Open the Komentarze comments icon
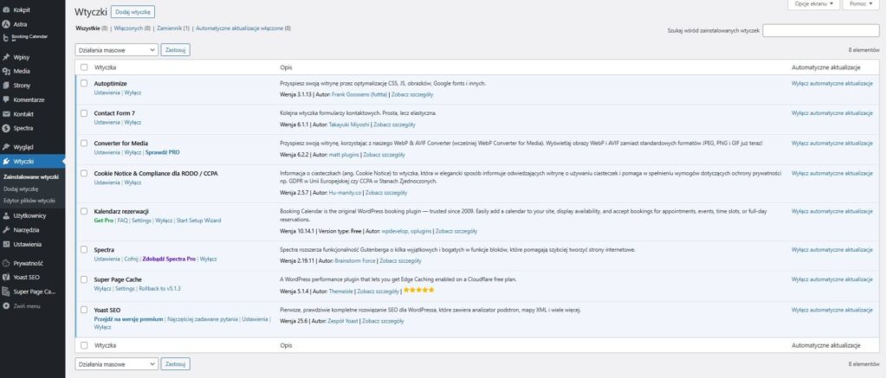887x378 pixels. pyautogui.click(x=6, y=99)
